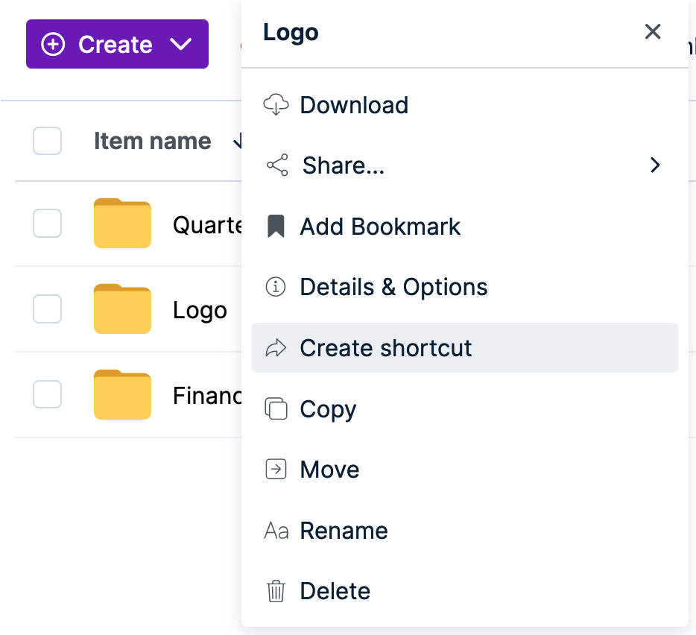696x635 pixels.
Task: Check the Logo row checkbox
Action: pyautogui.click(x=47, y=309)
